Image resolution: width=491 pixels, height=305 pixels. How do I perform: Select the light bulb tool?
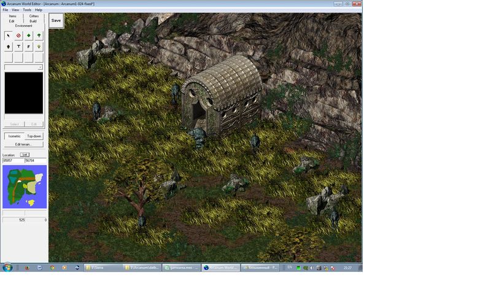coord(39,47)
